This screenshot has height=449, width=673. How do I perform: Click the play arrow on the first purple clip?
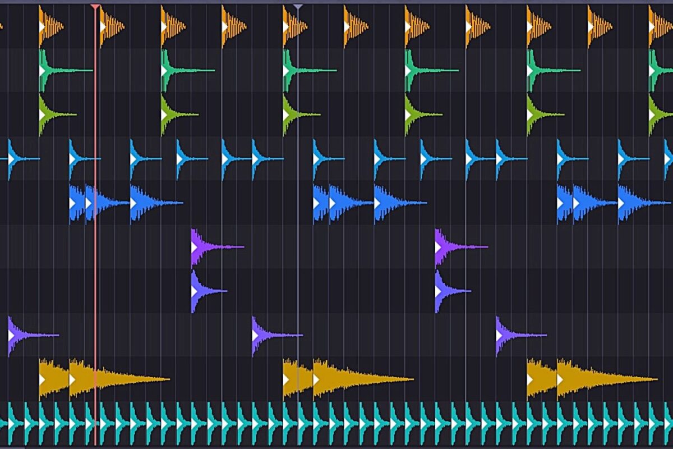click(x=195, y=247)
